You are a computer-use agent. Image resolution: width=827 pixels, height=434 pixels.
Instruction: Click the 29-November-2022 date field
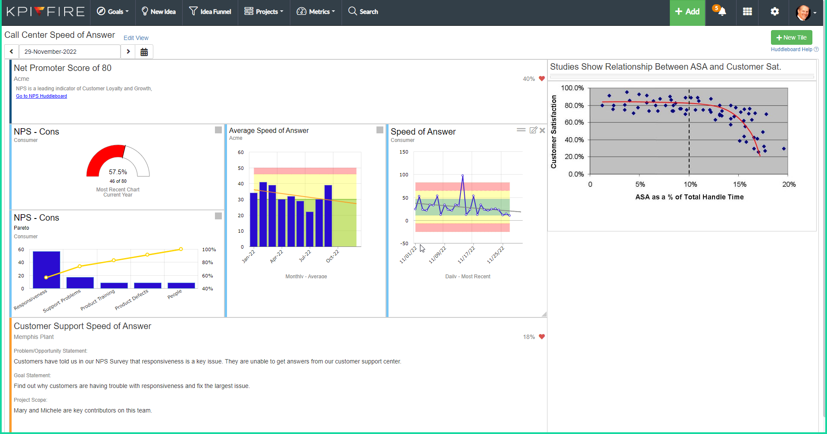69,52
